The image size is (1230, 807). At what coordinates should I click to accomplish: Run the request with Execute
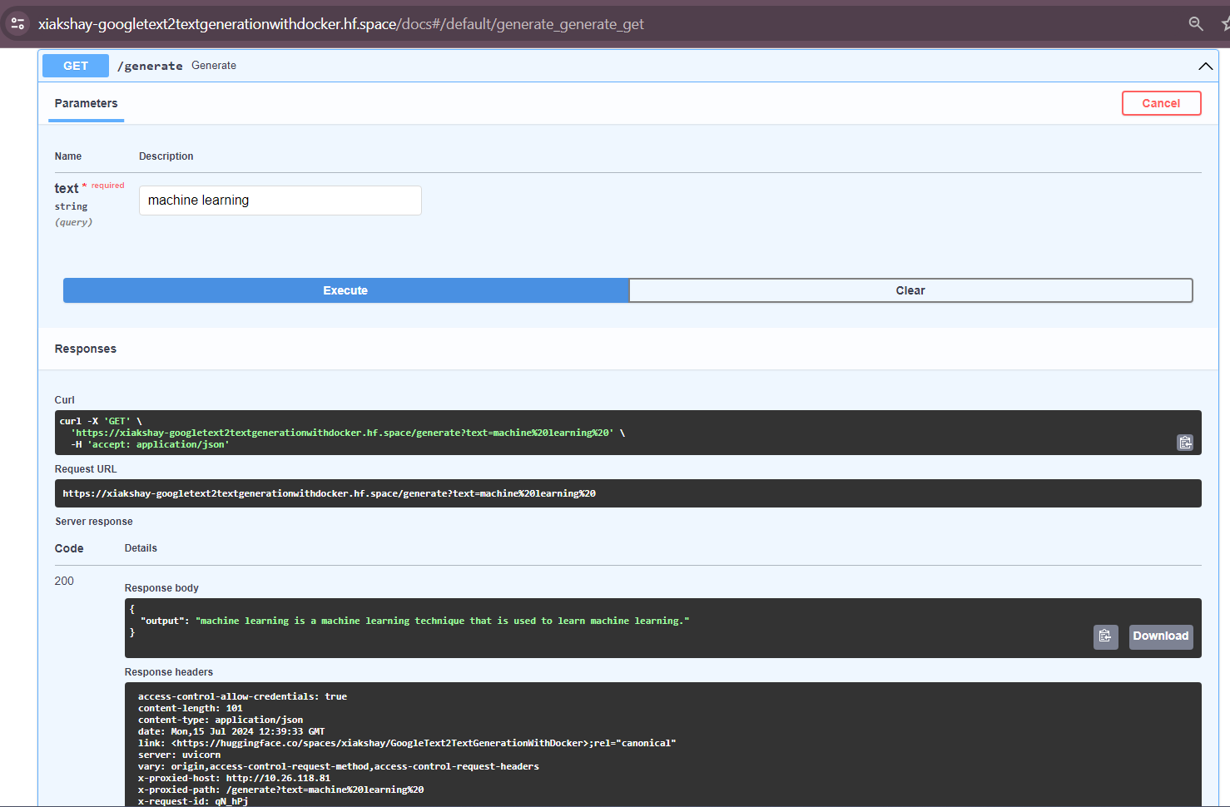point(345,290)
